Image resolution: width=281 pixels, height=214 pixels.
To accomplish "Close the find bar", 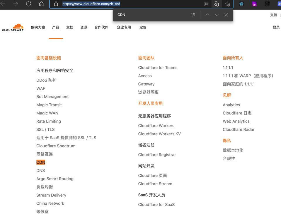I will pyautogui.click(x=226, y=15).
